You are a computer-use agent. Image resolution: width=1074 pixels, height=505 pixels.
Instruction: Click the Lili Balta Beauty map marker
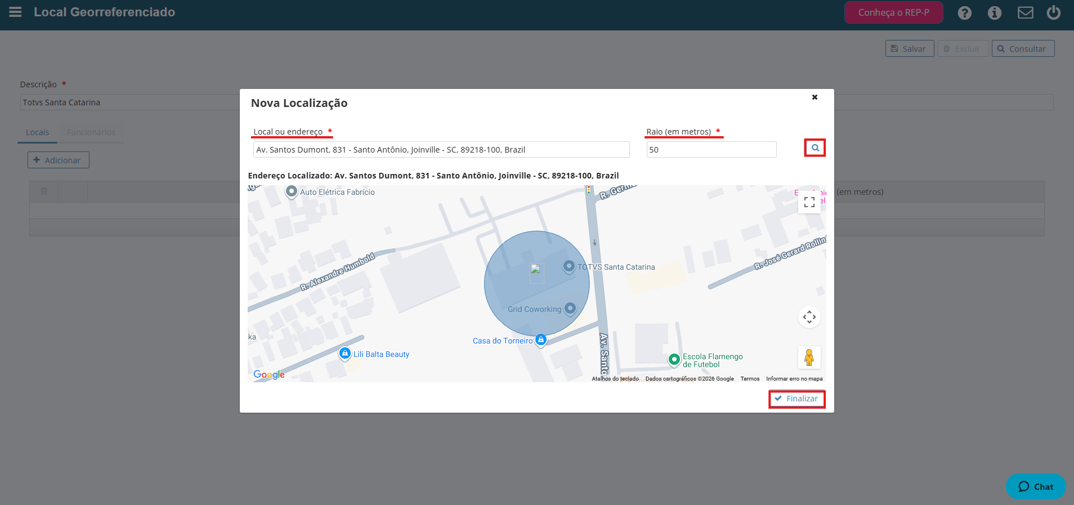(x=345, y=354)
